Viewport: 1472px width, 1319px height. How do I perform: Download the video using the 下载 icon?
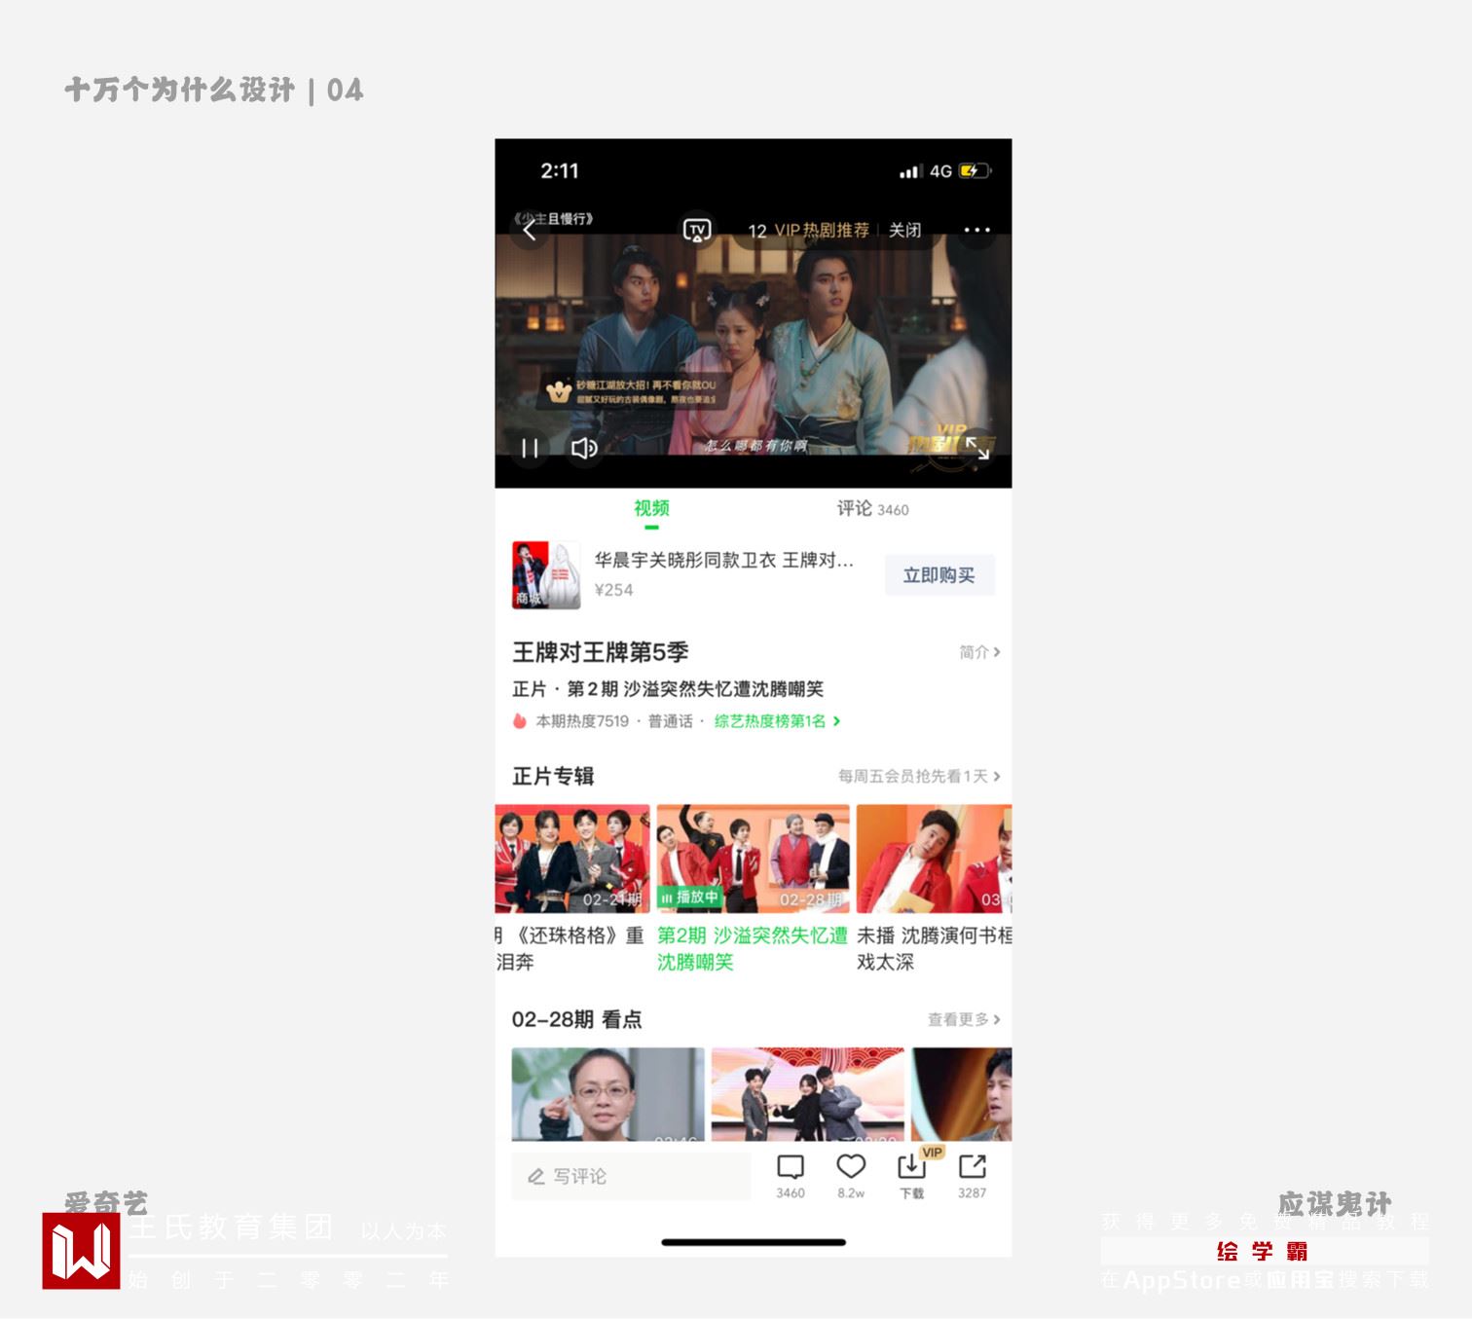click(x=911, y=1175)
